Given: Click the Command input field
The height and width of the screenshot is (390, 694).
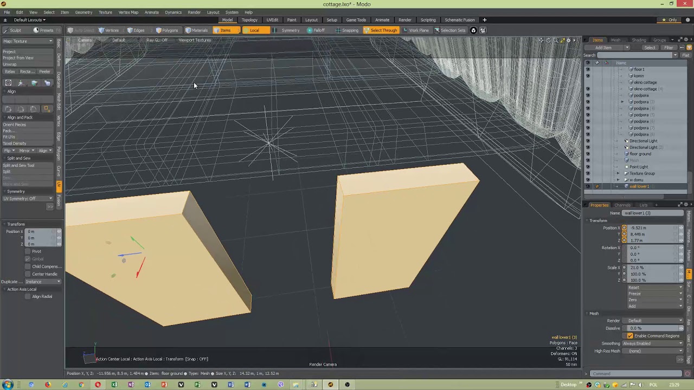Looking at the screenshot, I should pos(636,374).
